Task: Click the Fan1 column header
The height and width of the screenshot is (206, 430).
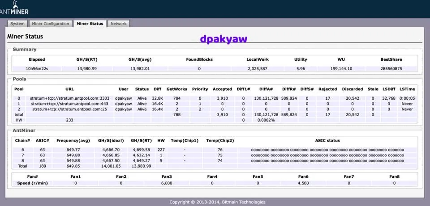Action: tap(76, 177)
